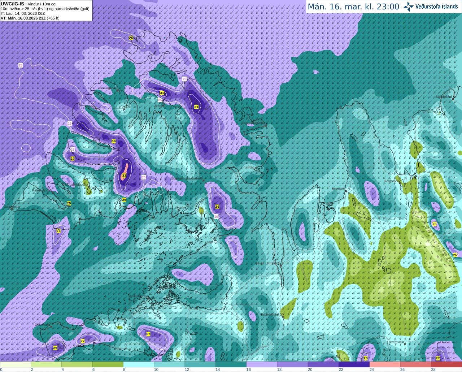Pick the pale cream 0–2 legend swatch
The image size is (462, 372).
tap(16, 364)
